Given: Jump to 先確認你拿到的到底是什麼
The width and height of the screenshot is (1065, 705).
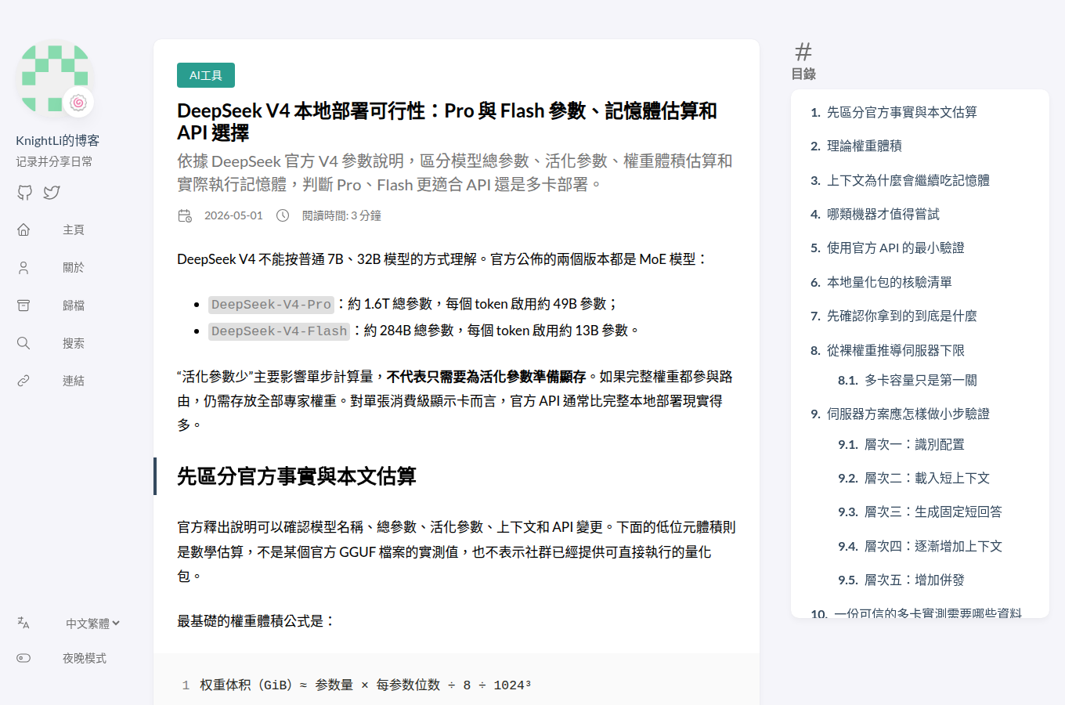Looking at the screenshot, I should click(x=902, y=316).
